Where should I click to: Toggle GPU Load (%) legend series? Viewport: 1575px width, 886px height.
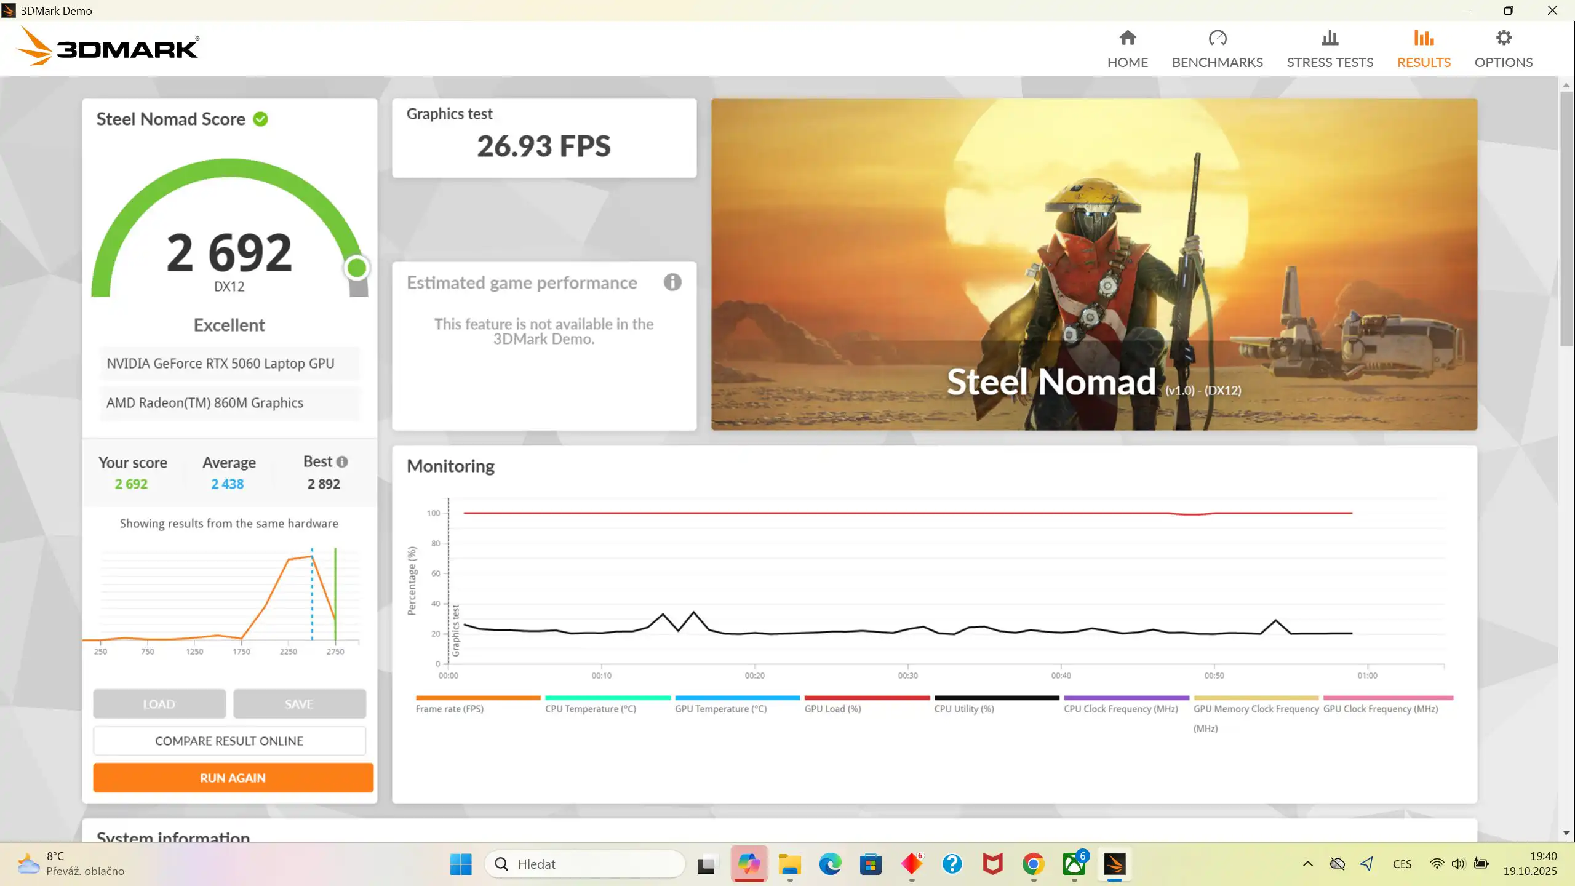(832, 709)
